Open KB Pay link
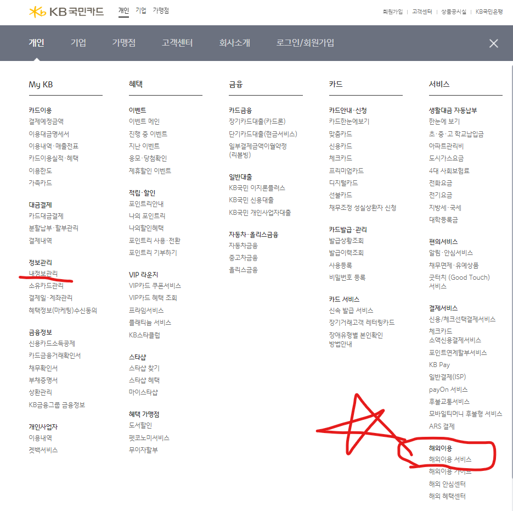The width and height of the screenshot is (513, 511). click(439, 365)
